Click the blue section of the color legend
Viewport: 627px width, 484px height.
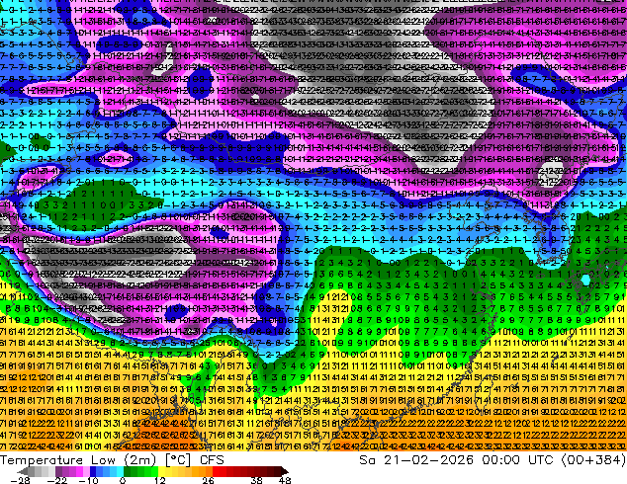pyautogui.click(x=107, y=471)
